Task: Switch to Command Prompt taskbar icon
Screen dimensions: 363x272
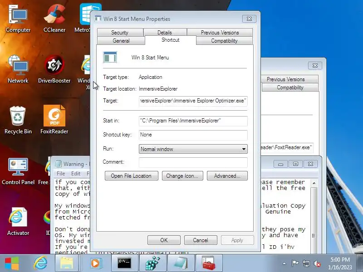Action: [x=124, y=263]
